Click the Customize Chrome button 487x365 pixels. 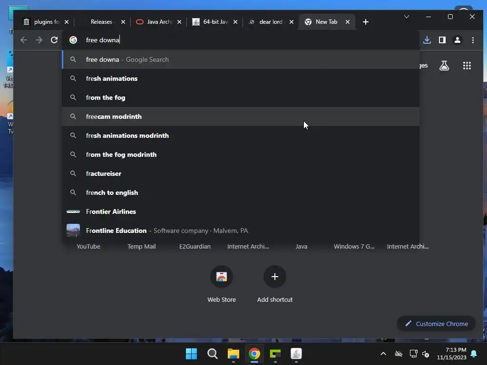[437, 324]
